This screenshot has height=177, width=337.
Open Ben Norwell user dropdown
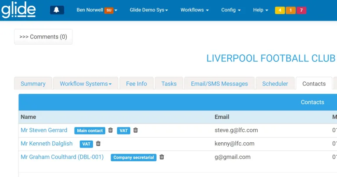pyautogui.click(x=97, y=10)
